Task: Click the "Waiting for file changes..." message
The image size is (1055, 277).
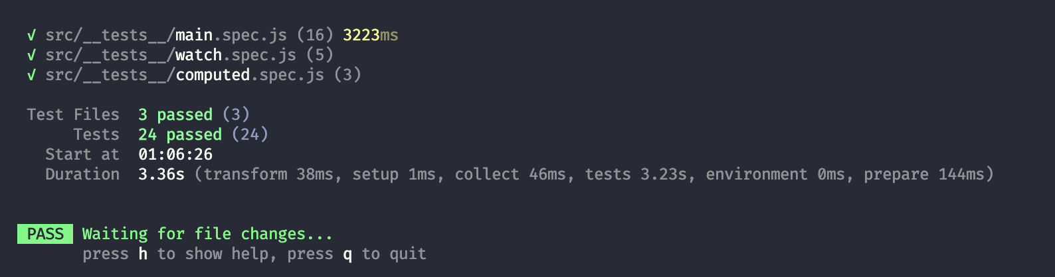Action: click(207, 234)
